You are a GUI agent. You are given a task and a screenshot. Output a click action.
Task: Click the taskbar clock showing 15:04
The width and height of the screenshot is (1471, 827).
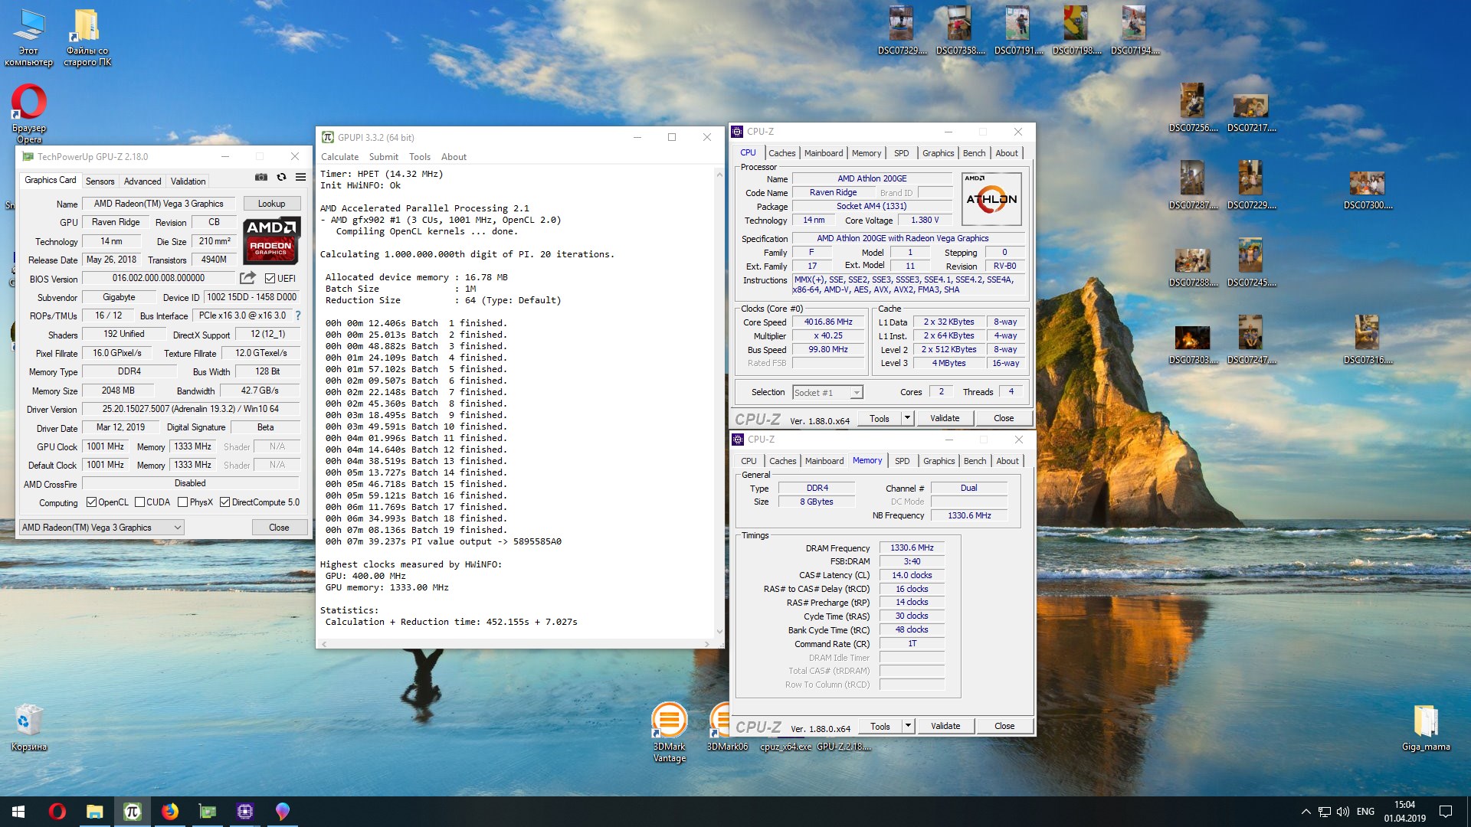(x=1404, y=812)
